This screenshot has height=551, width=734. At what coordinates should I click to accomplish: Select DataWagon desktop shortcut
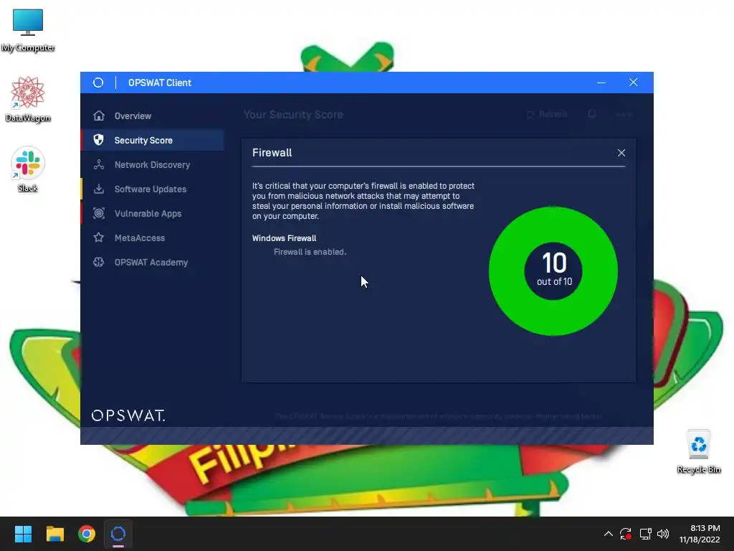[28, 99]
